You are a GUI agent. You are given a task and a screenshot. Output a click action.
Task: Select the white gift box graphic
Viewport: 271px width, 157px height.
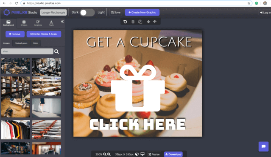tap(138, 88)
